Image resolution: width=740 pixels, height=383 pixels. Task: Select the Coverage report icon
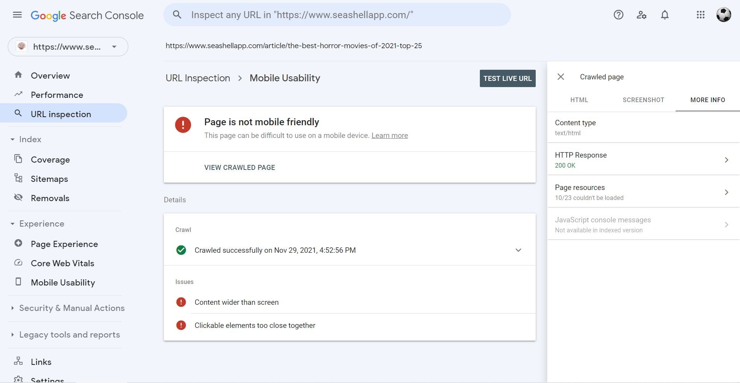(18, 159)
